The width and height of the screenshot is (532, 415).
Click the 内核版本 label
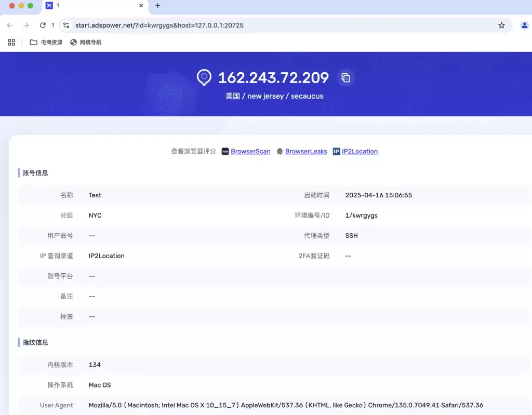(x=60, y=365)
